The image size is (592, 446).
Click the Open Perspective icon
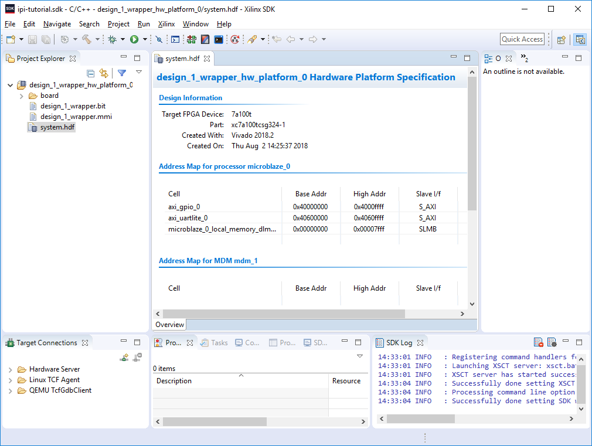[x=562, y=39]
